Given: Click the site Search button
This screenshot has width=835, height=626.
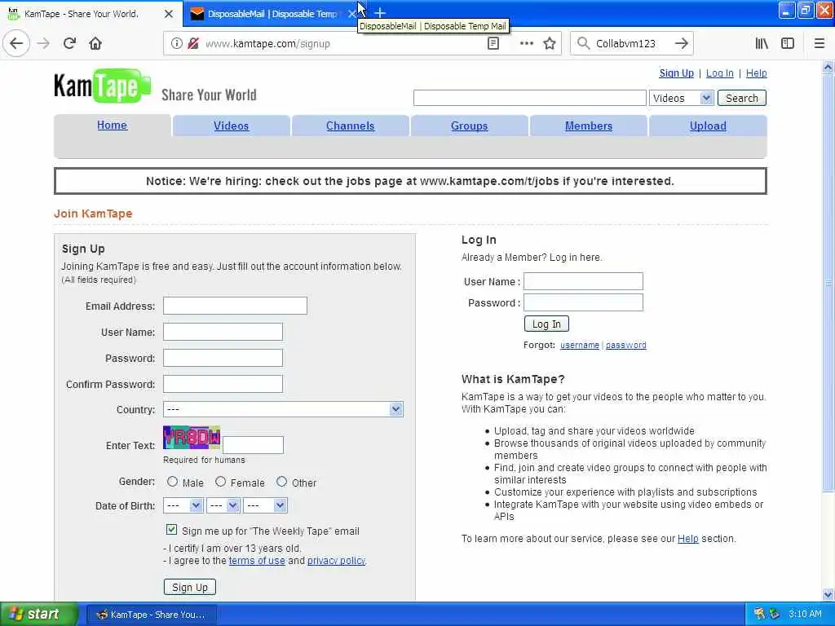Looking at the screenshot, I should pyautogui.click(x=742, y=98).
